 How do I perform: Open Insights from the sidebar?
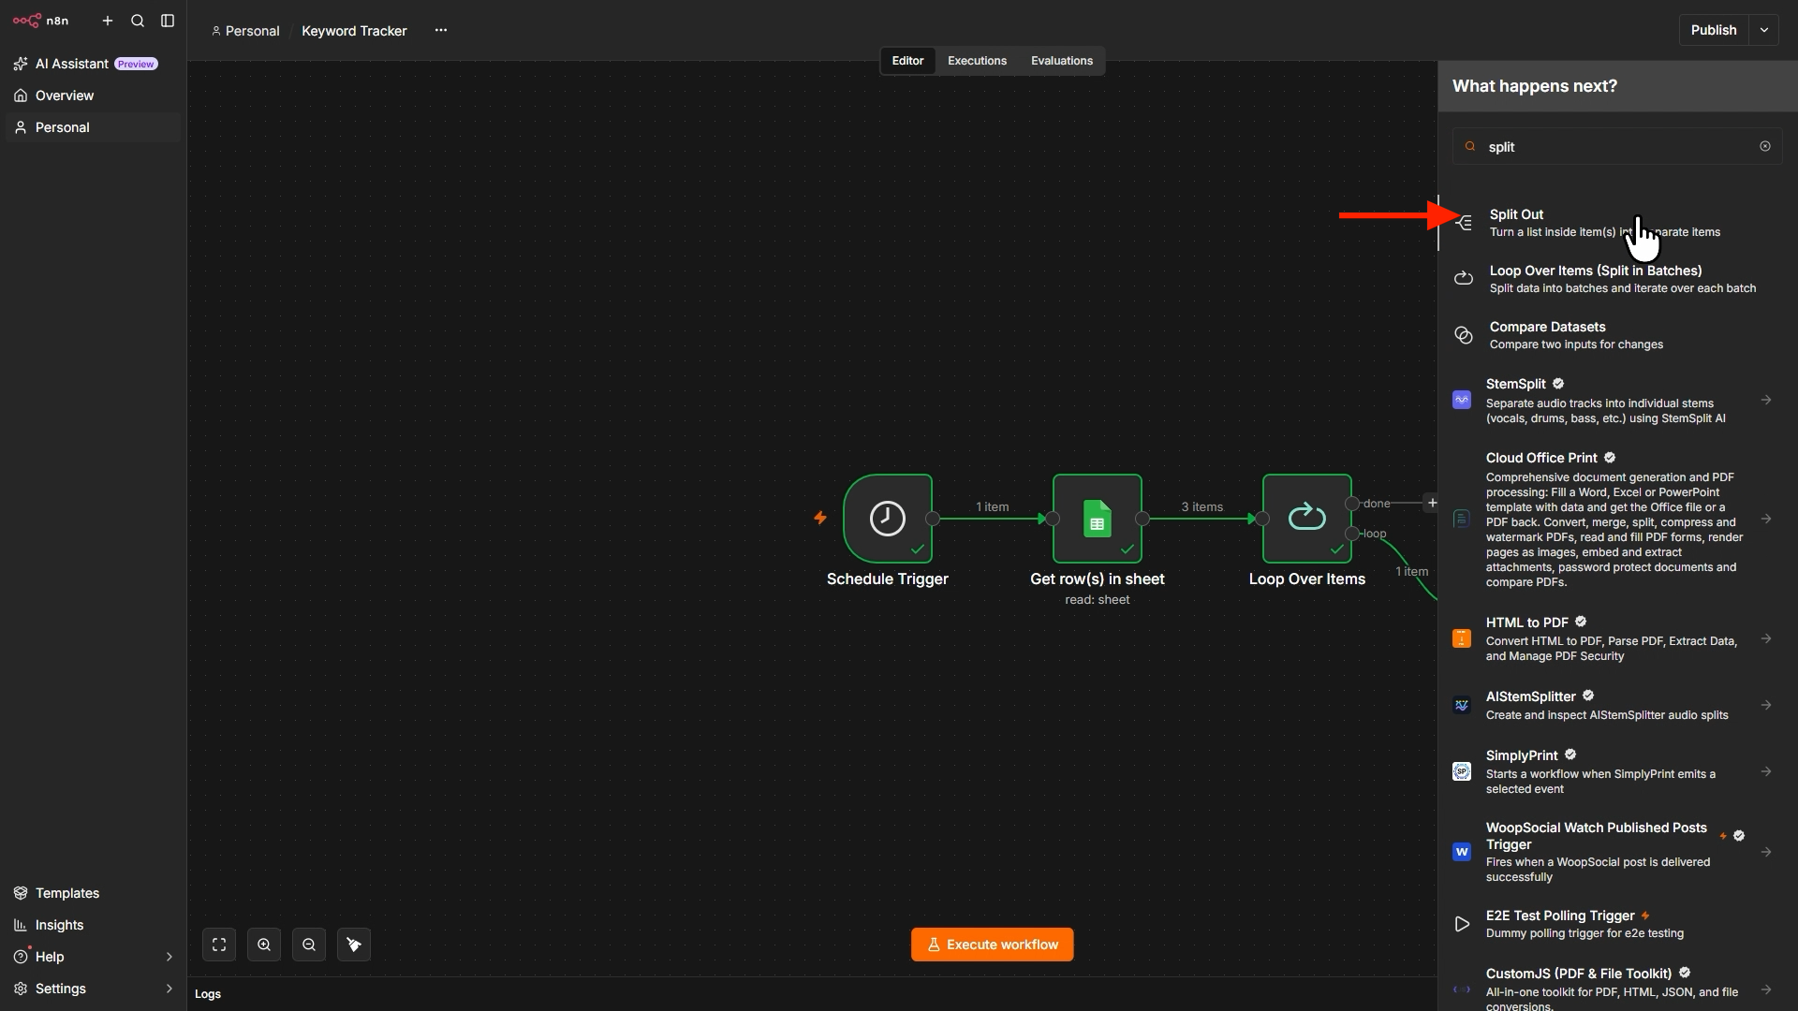(93, 925)
